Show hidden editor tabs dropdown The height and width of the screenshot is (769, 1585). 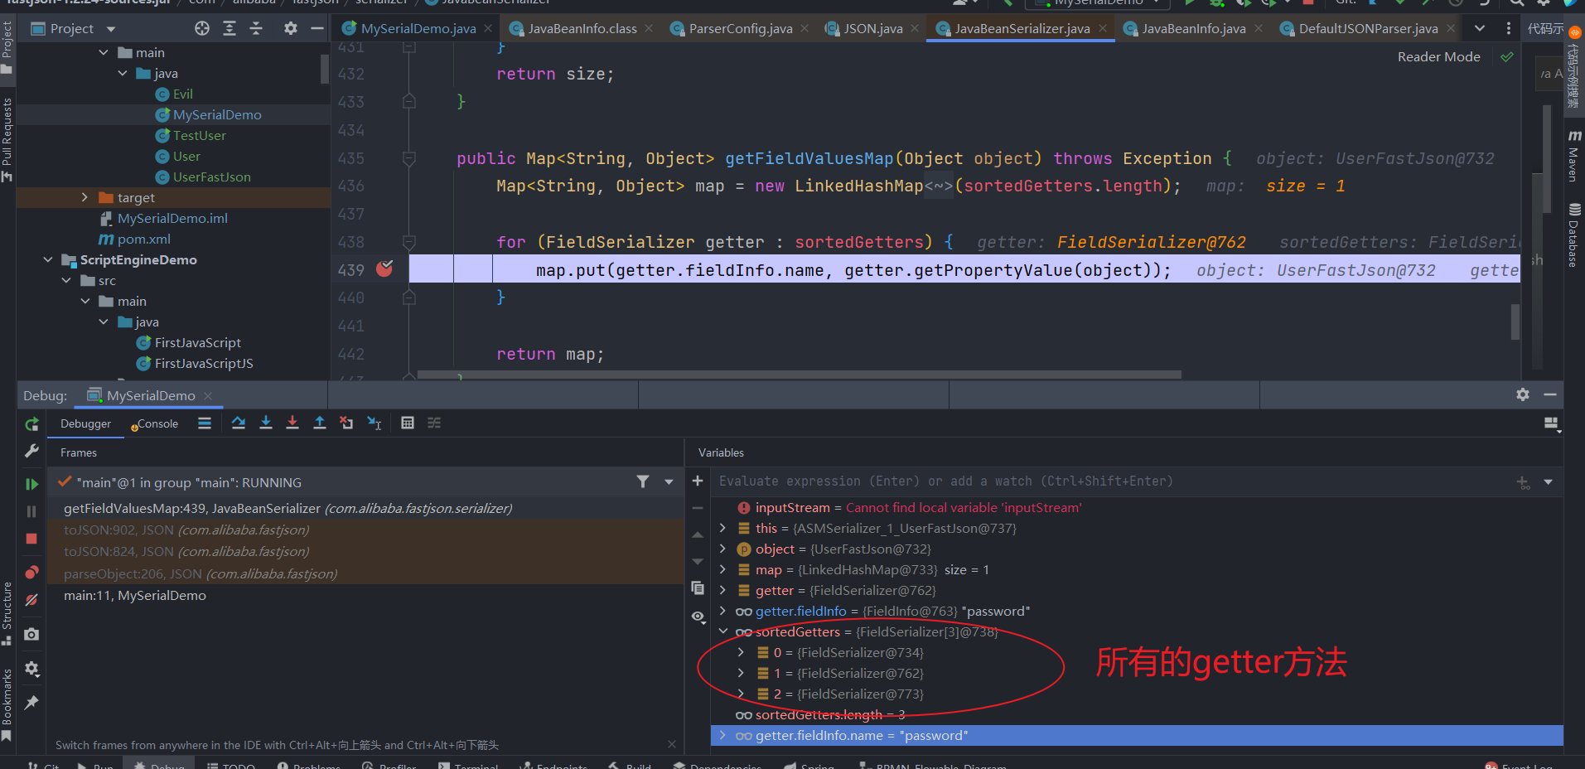[x=1480, y=28]
